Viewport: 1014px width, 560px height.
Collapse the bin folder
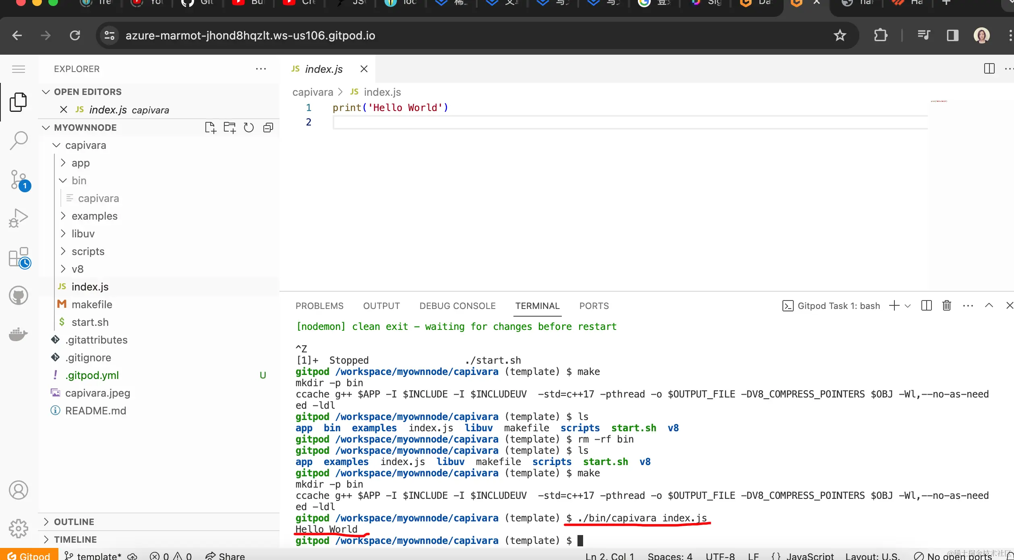coord(79,181)
